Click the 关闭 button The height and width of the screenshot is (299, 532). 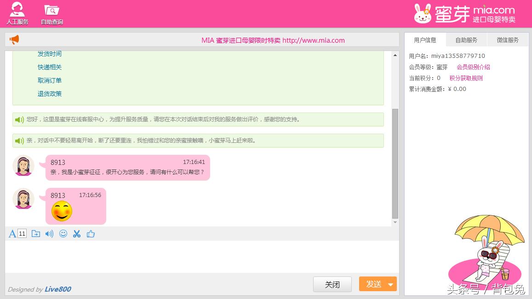(x=332, y=284)
